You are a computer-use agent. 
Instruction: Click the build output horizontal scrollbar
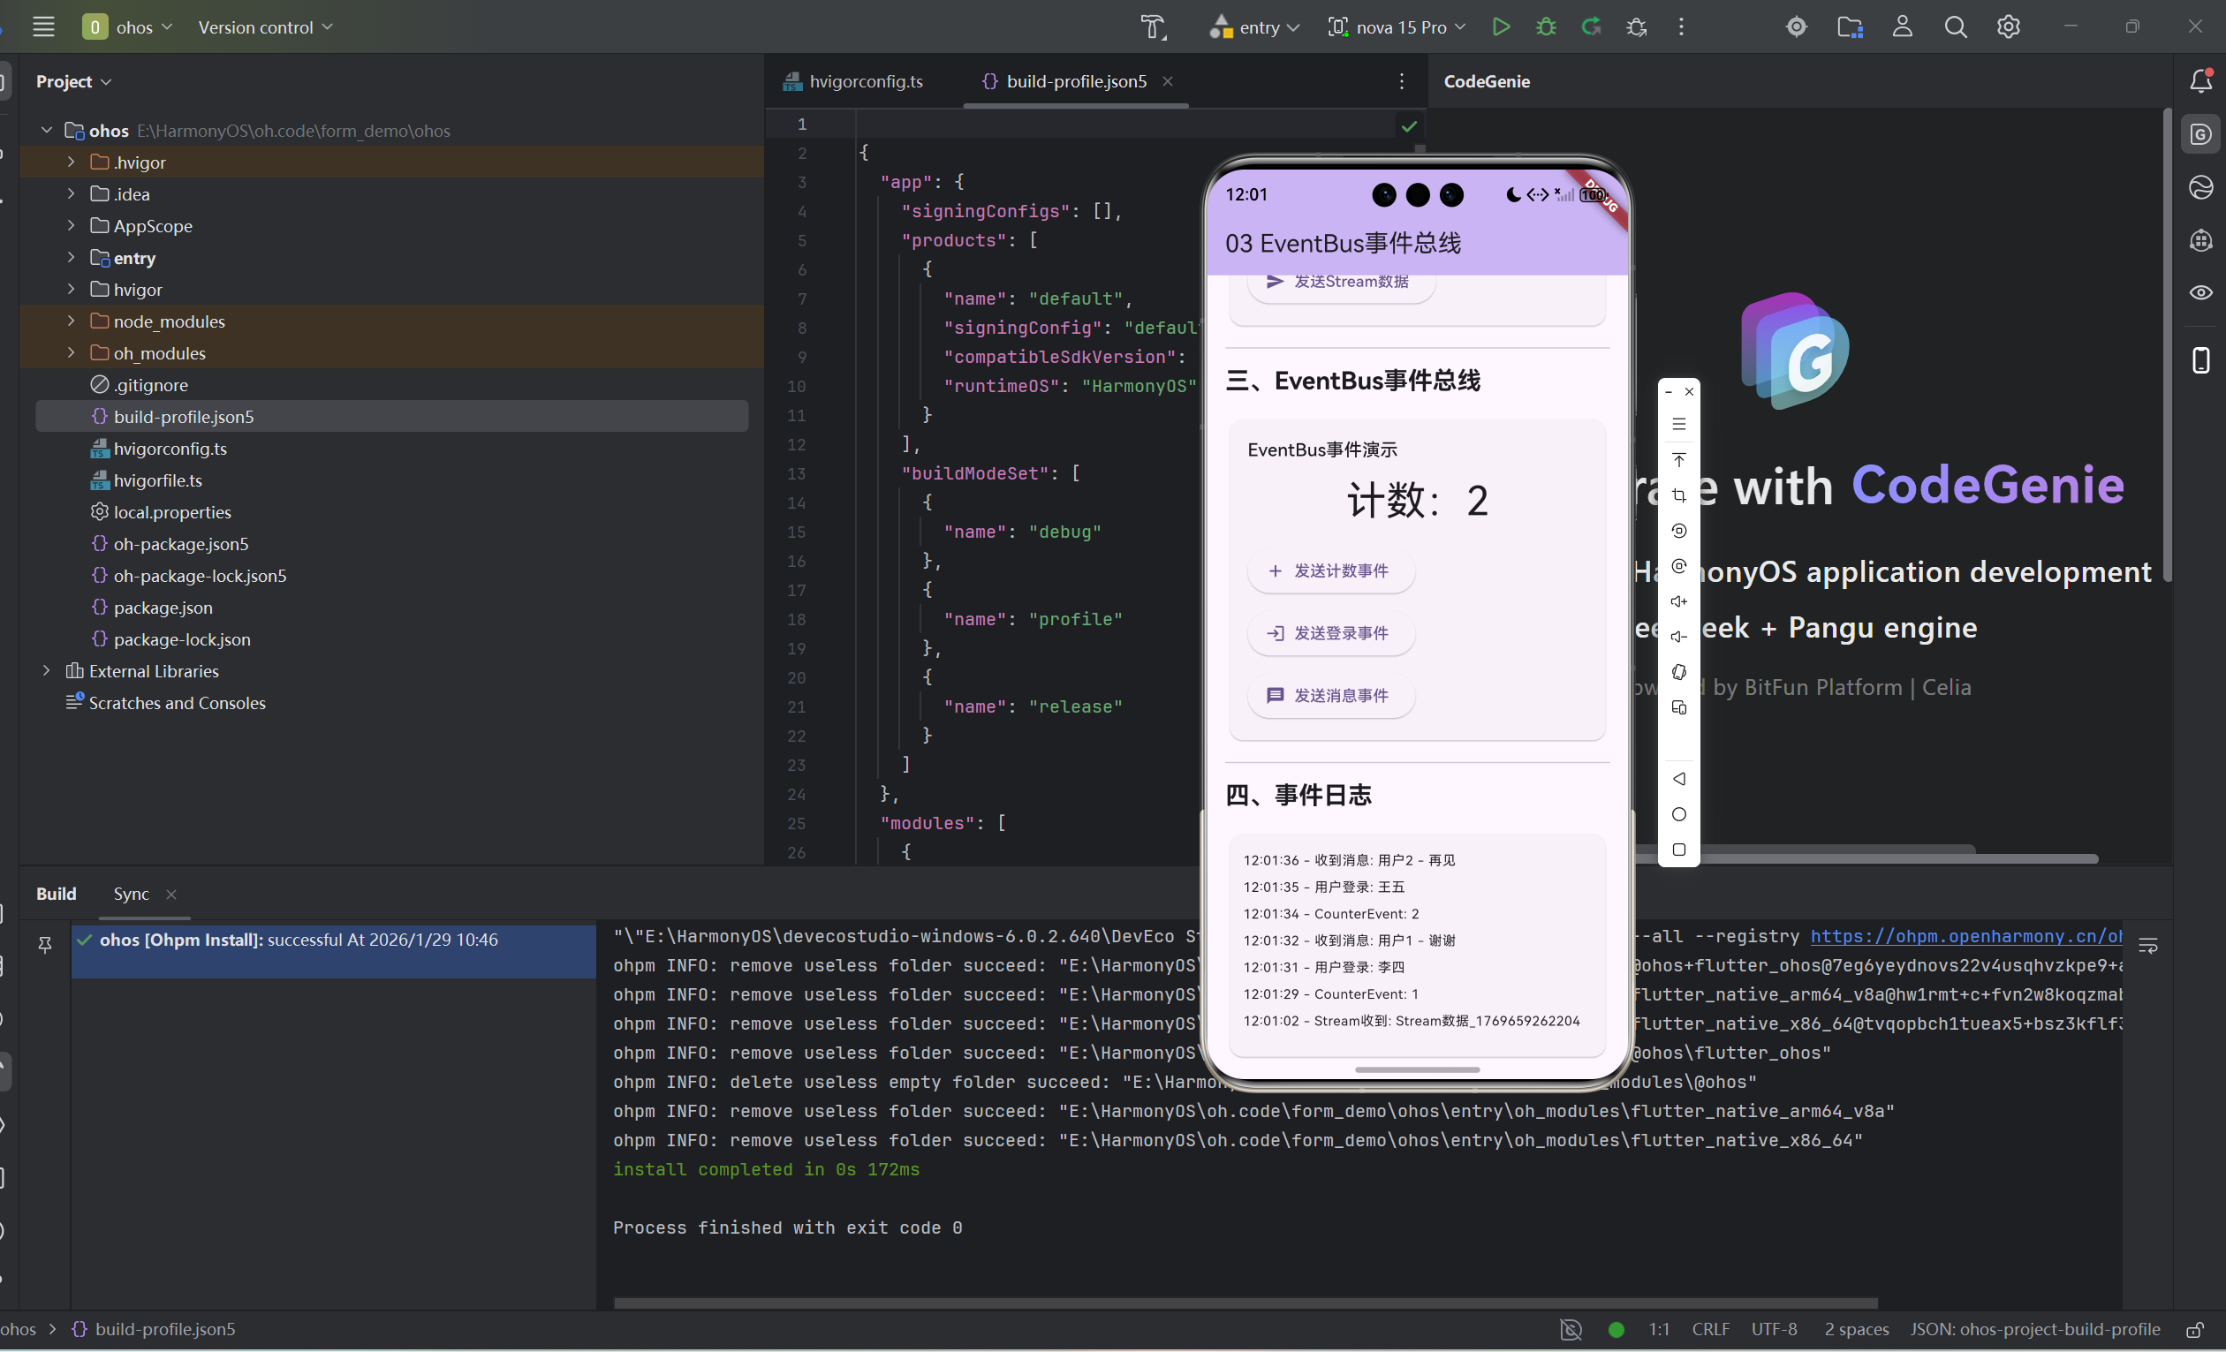pyautogui.click(x=1245, y=1303)
